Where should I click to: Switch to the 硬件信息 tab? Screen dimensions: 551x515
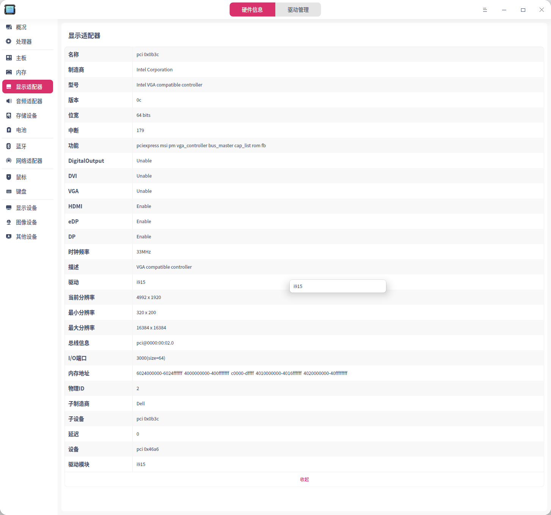coord(253,9)
